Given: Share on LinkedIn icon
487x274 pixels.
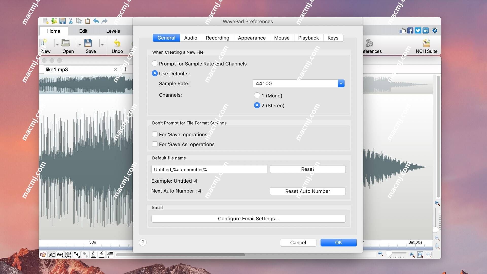Looking at the screenshot, I should click(x=425, y=31).
